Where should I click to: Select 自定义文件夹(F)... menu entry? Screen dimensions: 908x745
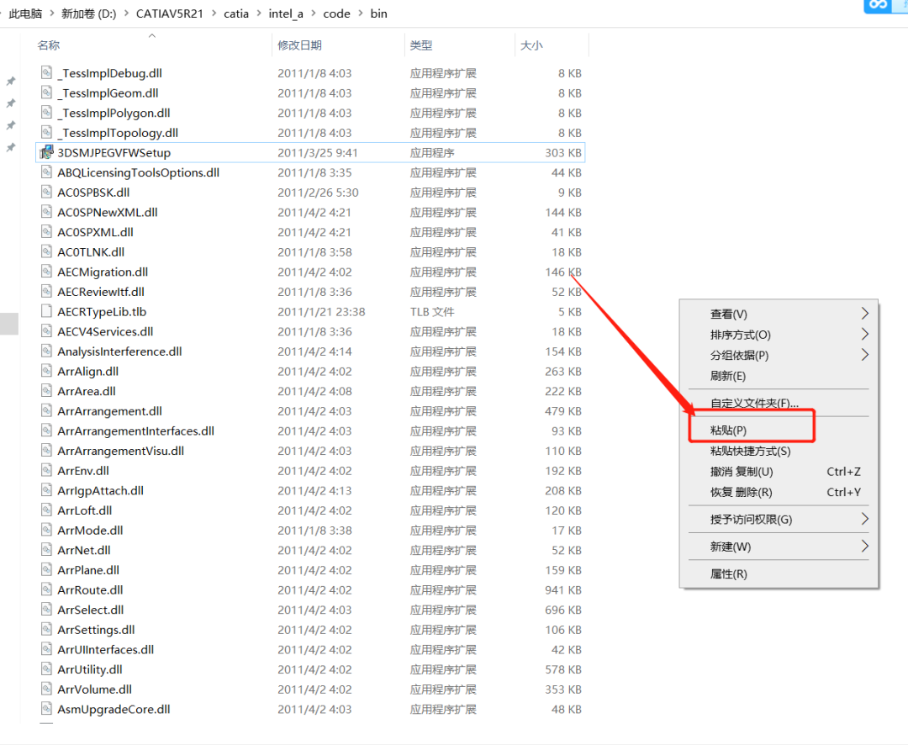tap(779, 404)
